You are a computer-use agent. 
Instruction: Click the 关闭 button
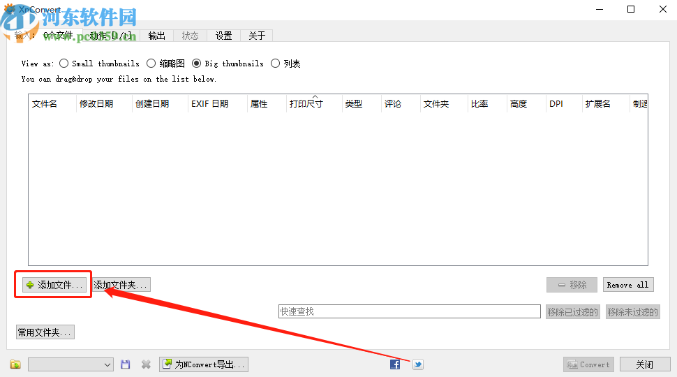pyautogui.click(x=645, y=364)
